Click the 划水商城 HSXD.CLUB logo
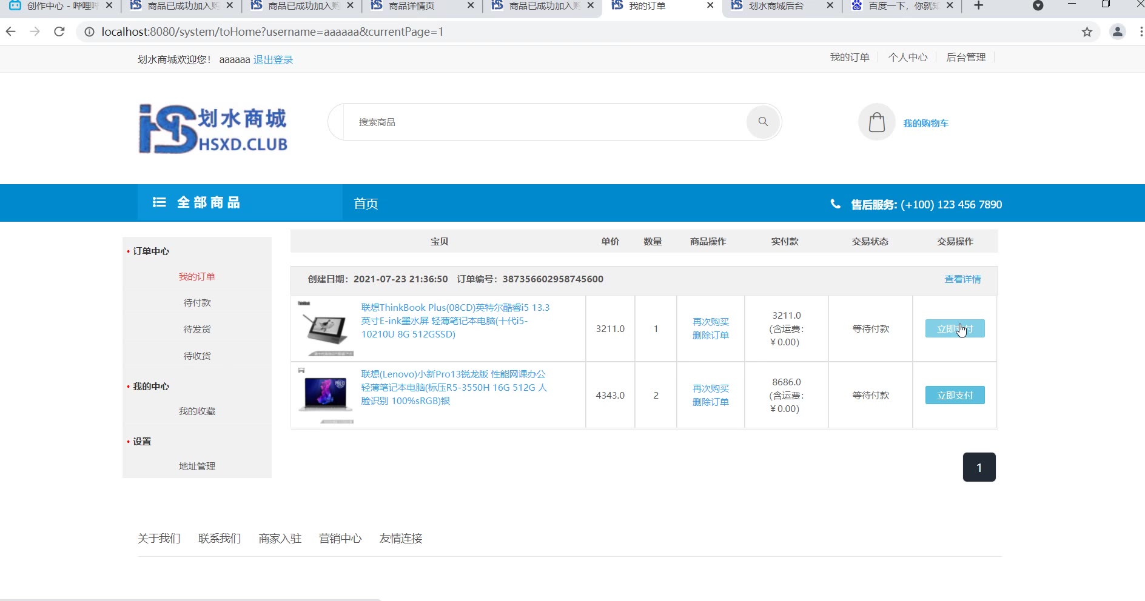The image size is (1145, 601). 213,129
